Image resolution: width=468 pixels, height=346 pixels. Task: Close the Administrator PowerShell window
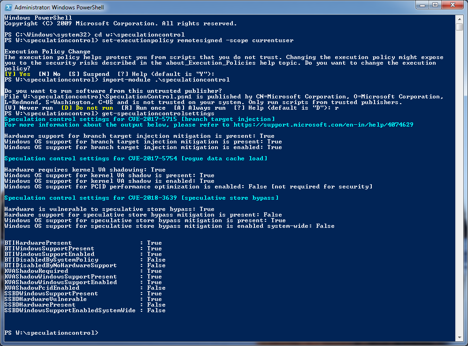(453, 5)
